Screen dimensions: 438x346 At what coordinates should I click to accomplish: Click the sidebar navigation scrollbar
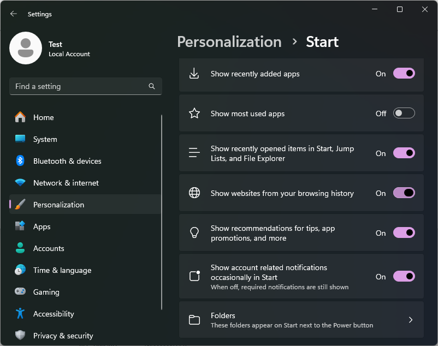[x=162, y=212]
